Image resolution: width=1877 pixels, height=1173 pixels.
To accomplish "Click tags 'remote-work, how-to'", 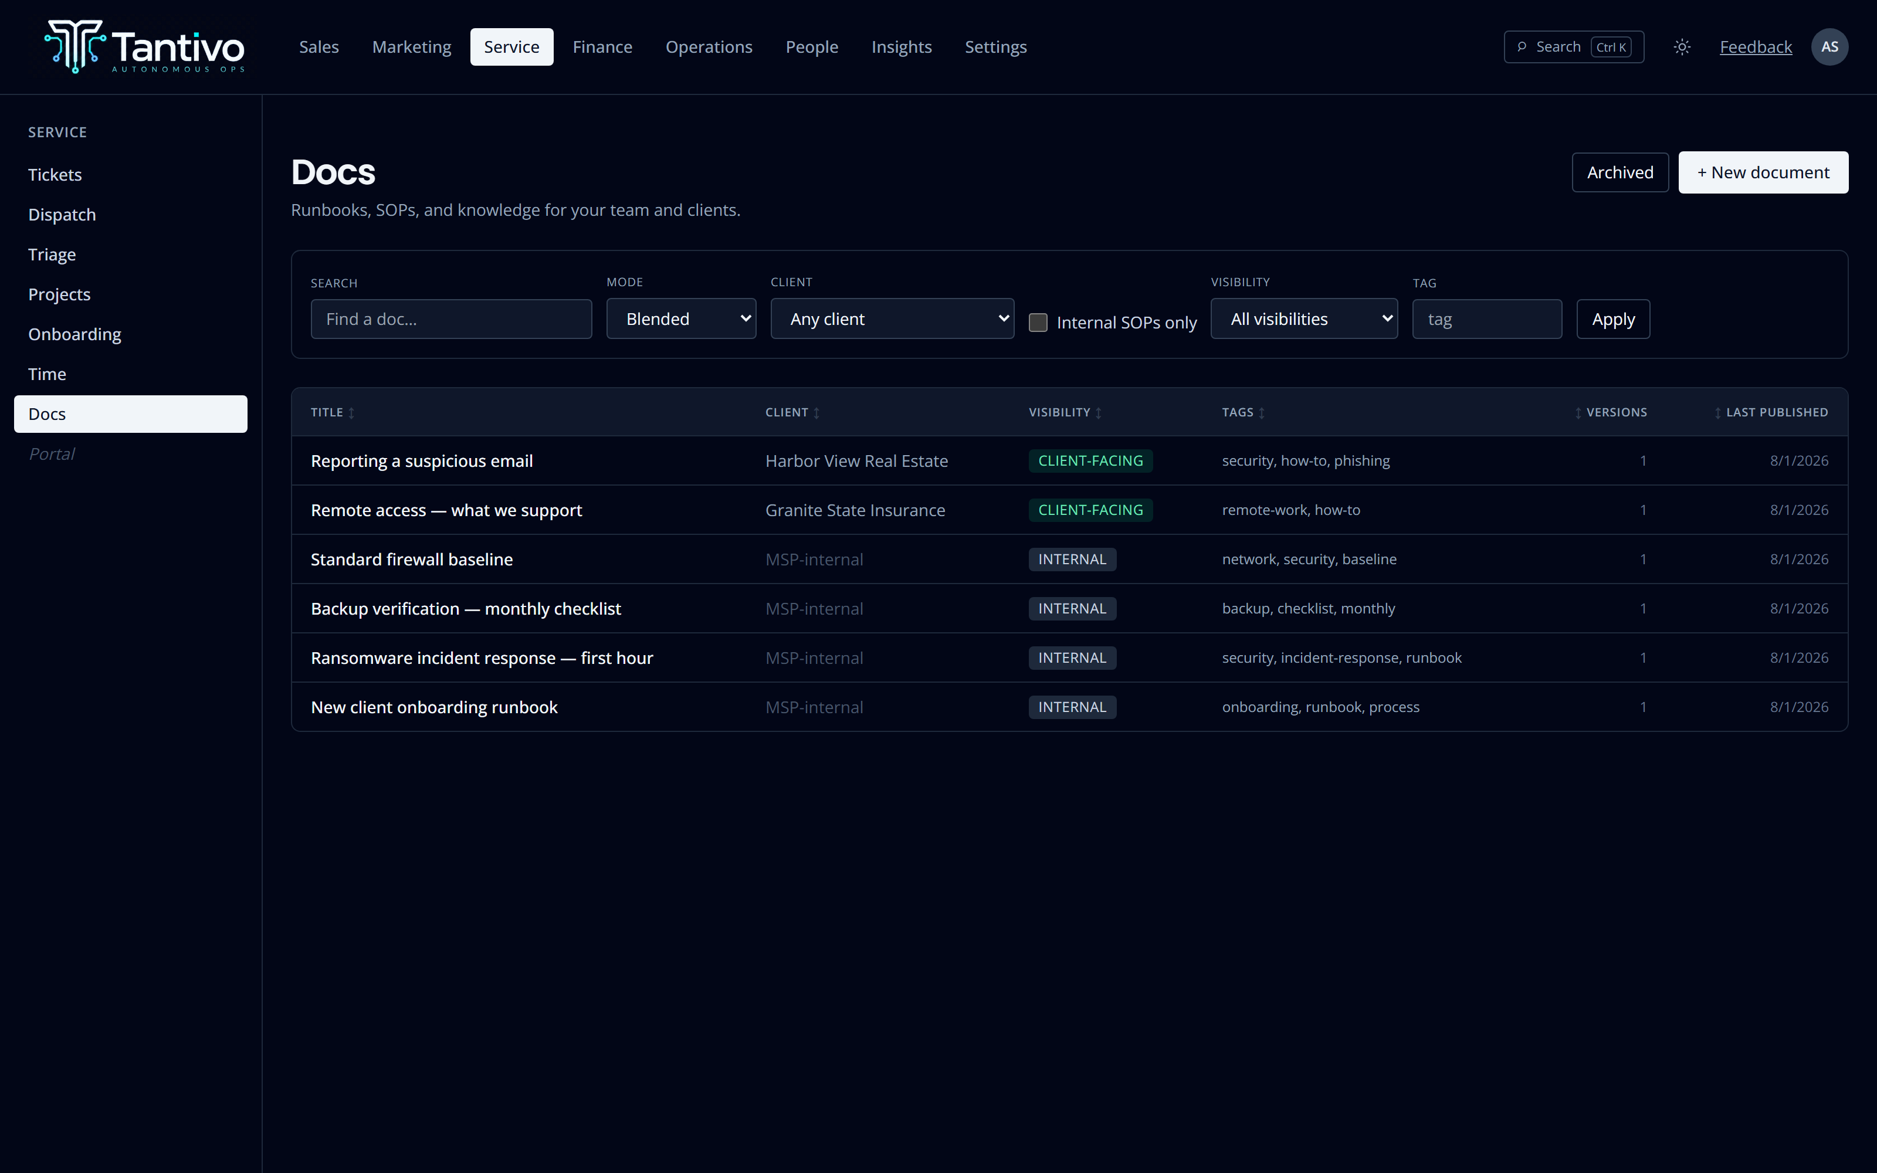I will pyautogui.click(x=1290, y=510).
